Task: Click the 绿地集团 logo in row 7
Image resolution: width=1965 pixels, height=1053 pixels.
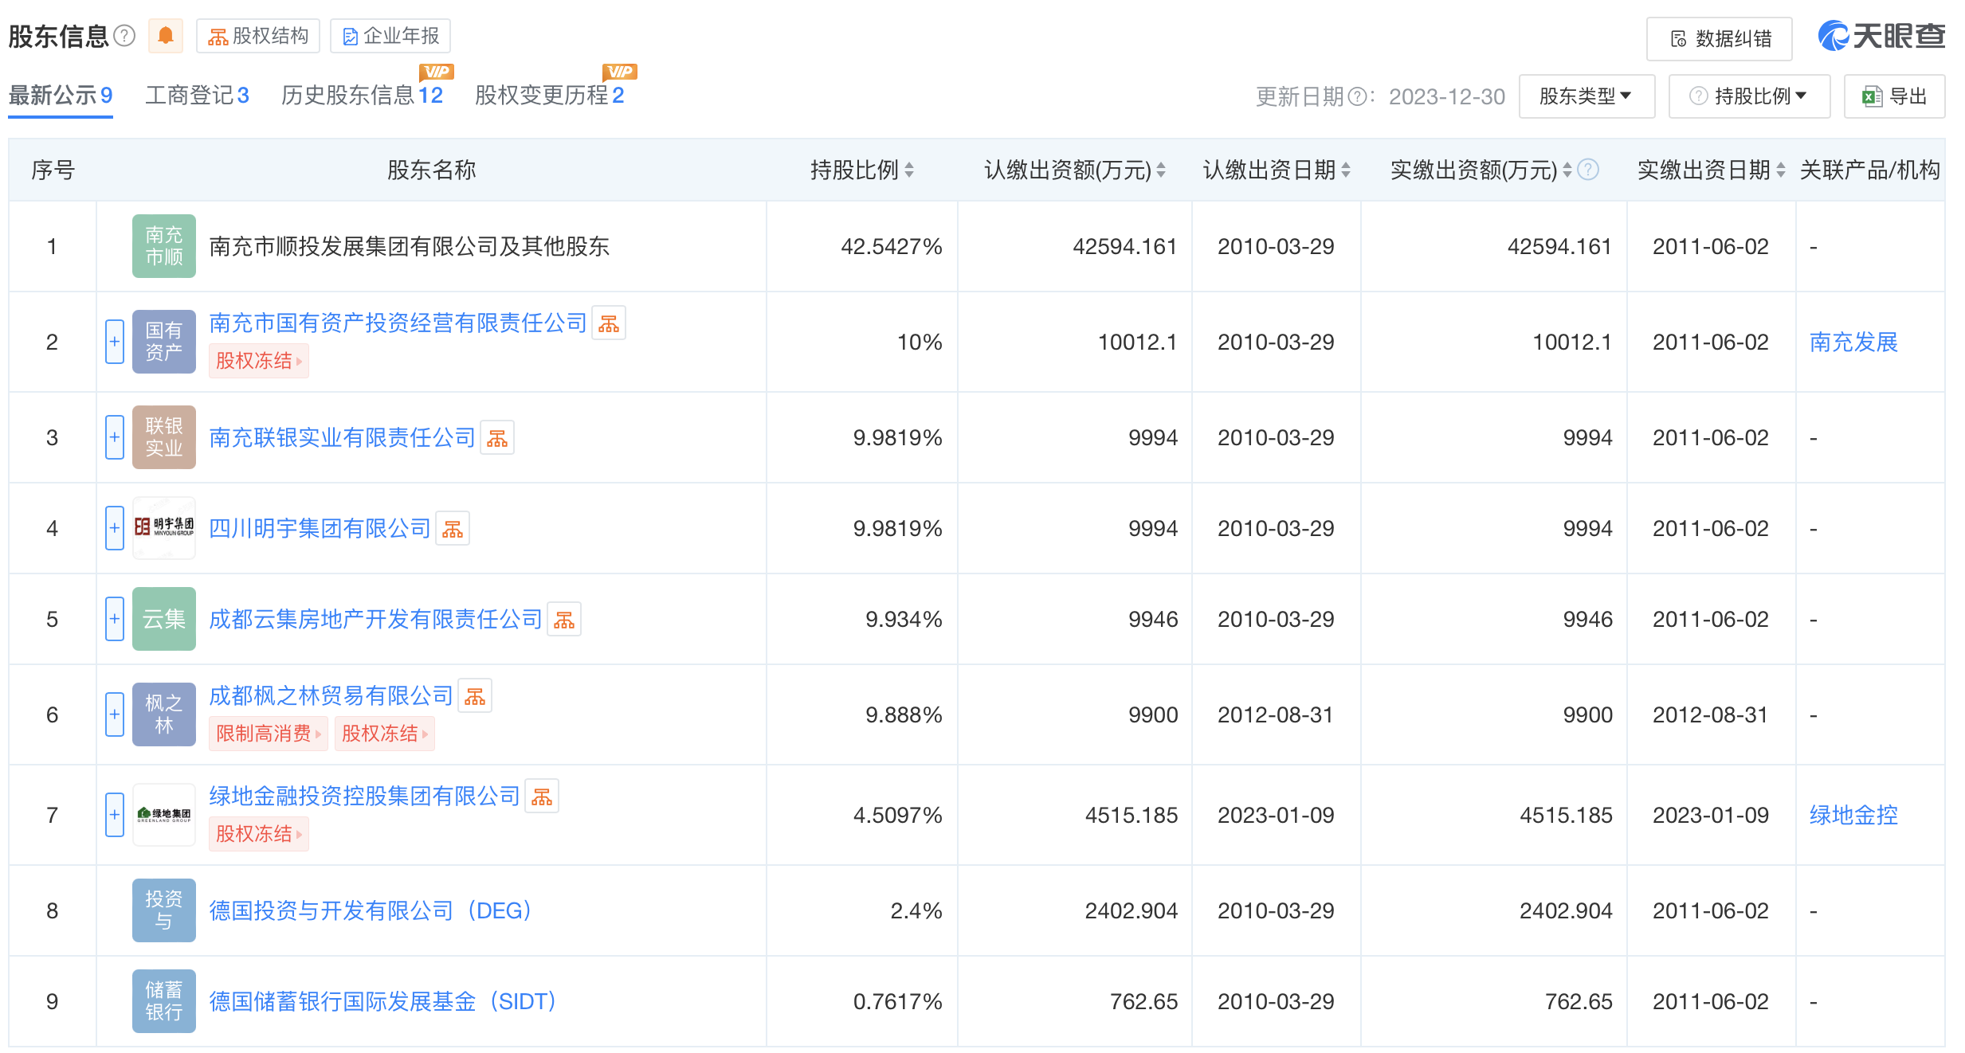Action: 164,815
